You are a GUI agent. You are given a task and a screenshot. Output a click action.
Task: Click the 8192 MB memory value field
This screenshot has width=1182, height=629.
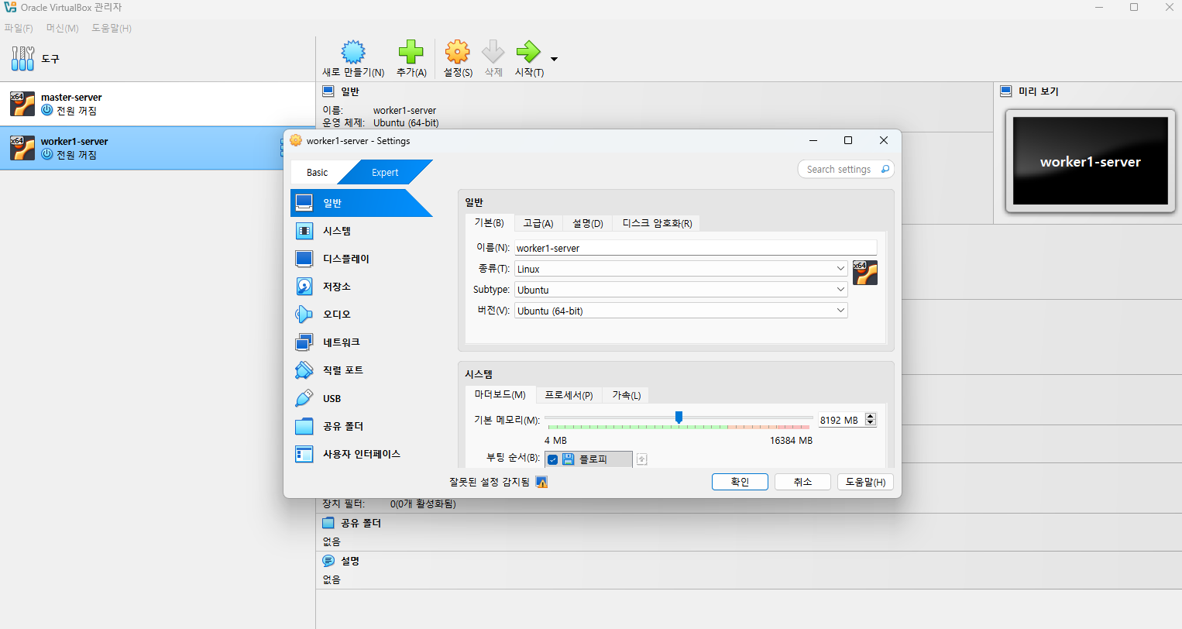[x=840, y=420]
